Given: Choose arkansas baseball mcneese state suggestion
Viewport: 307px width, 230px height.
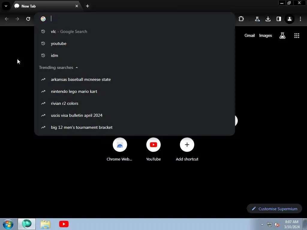Looking at the screenshot, I should 135,79.
